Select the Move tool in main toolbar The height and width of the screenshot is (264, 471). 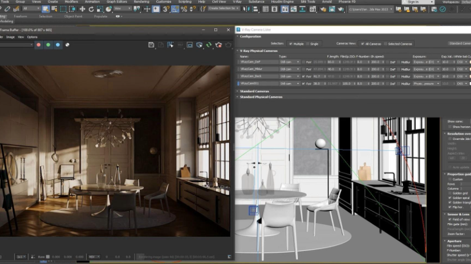click(x=82, y=9)
